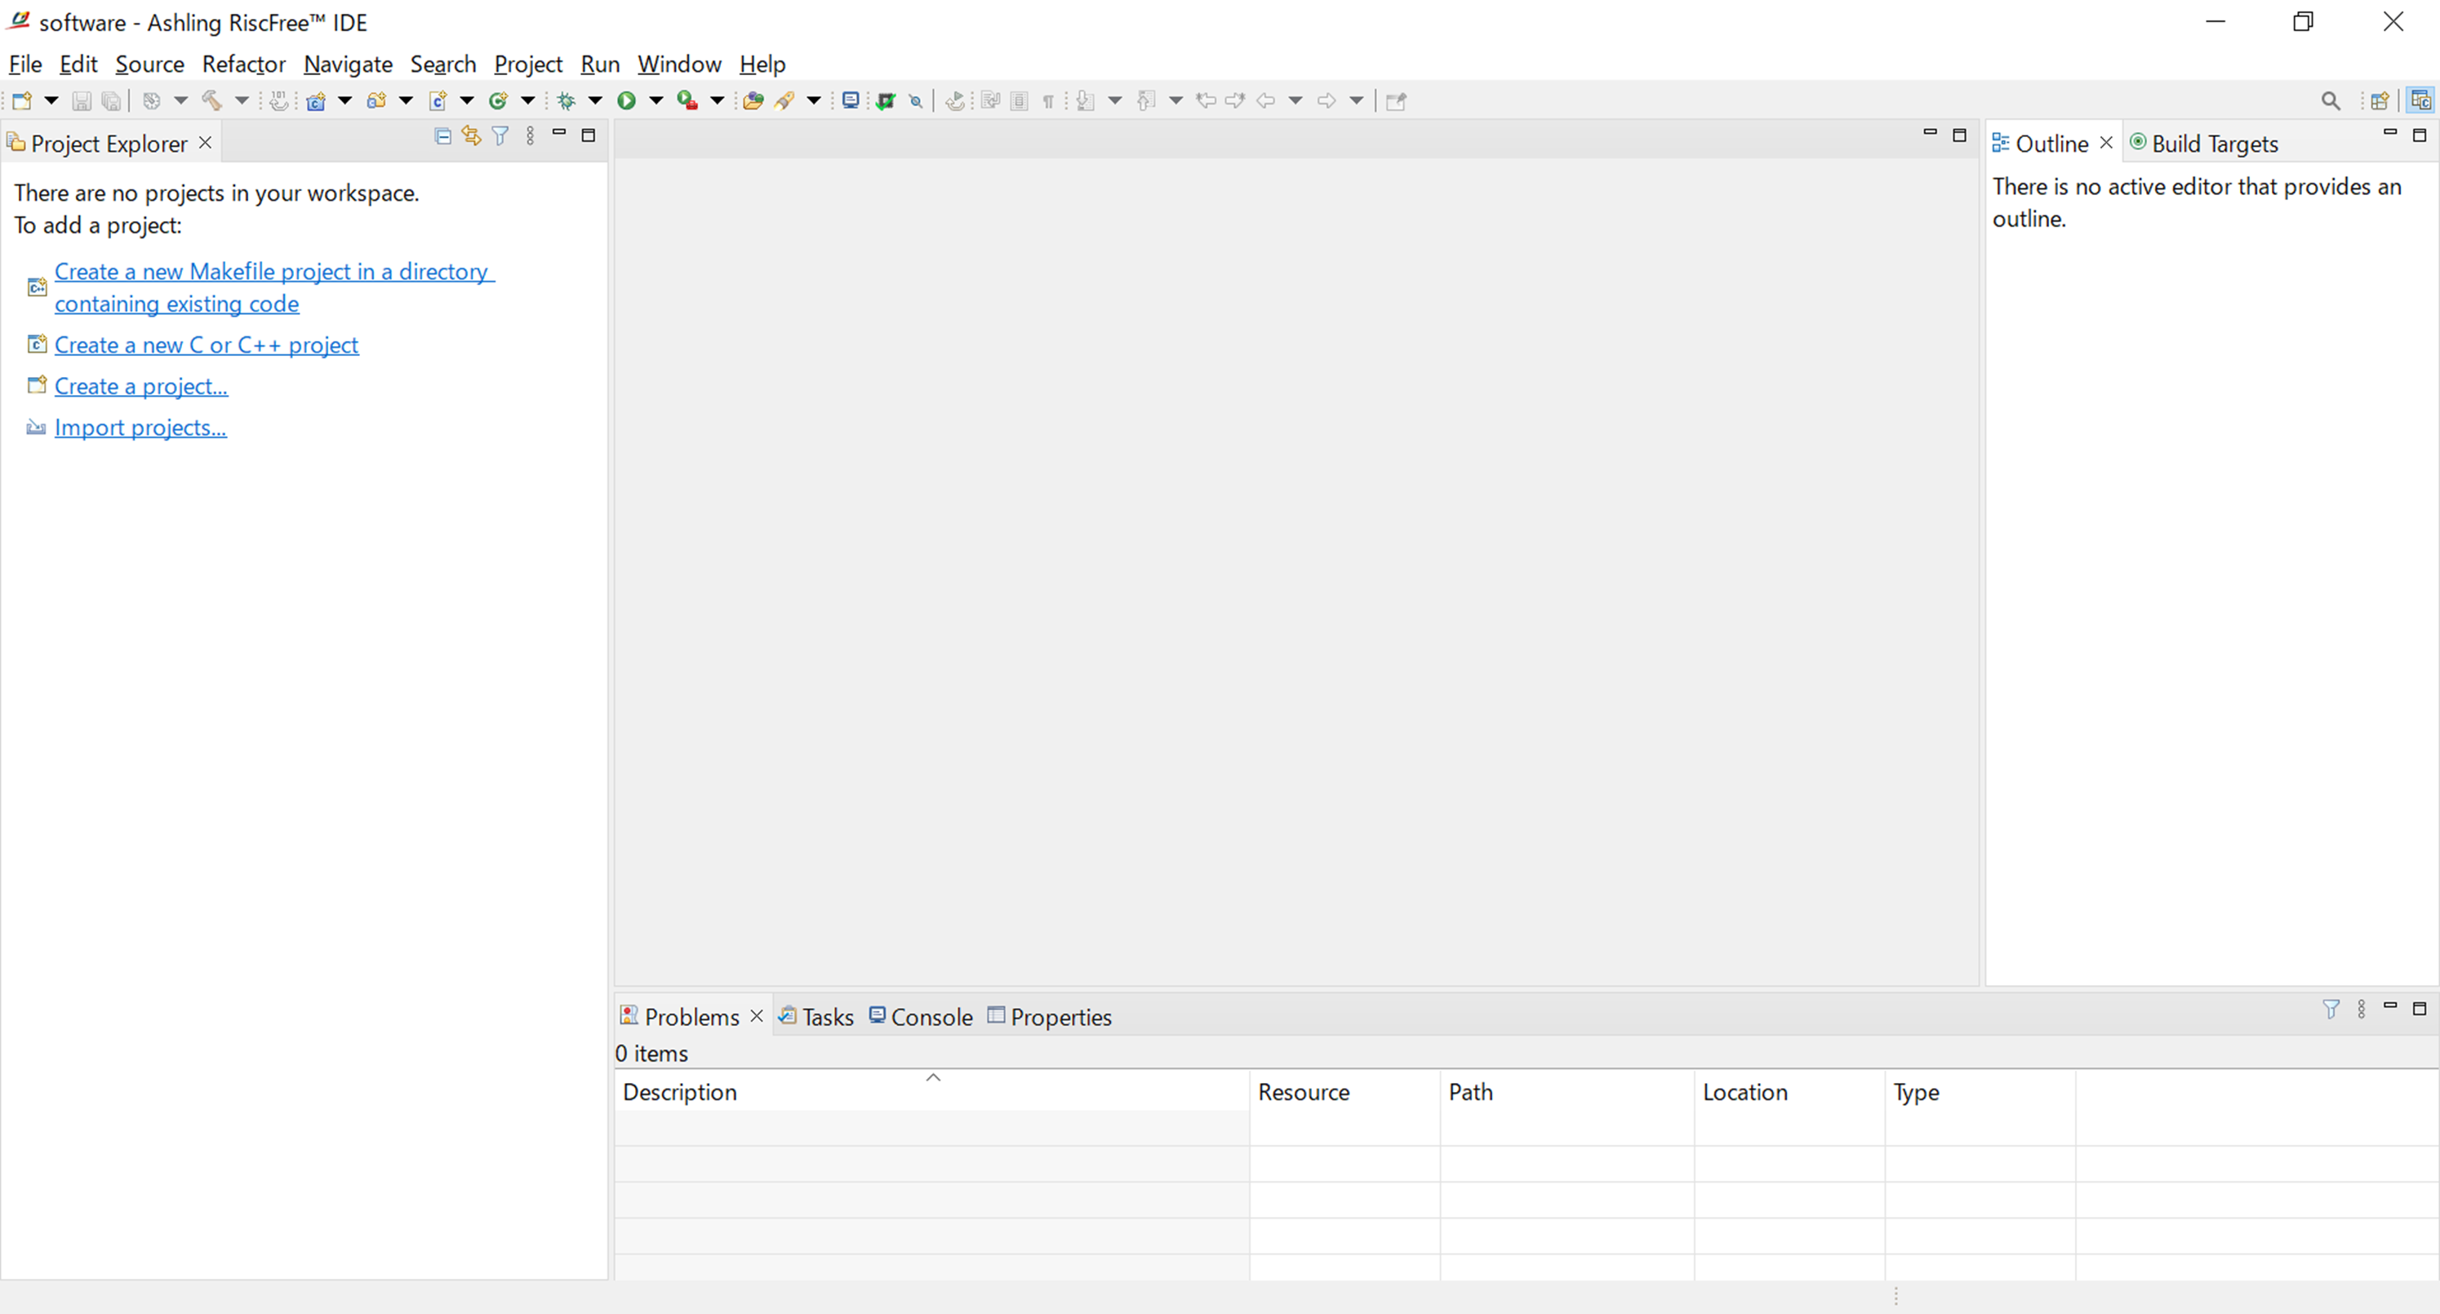2440x1314 pixels.
Task: Click the Debug bug icon
Action: coord(567,100)
